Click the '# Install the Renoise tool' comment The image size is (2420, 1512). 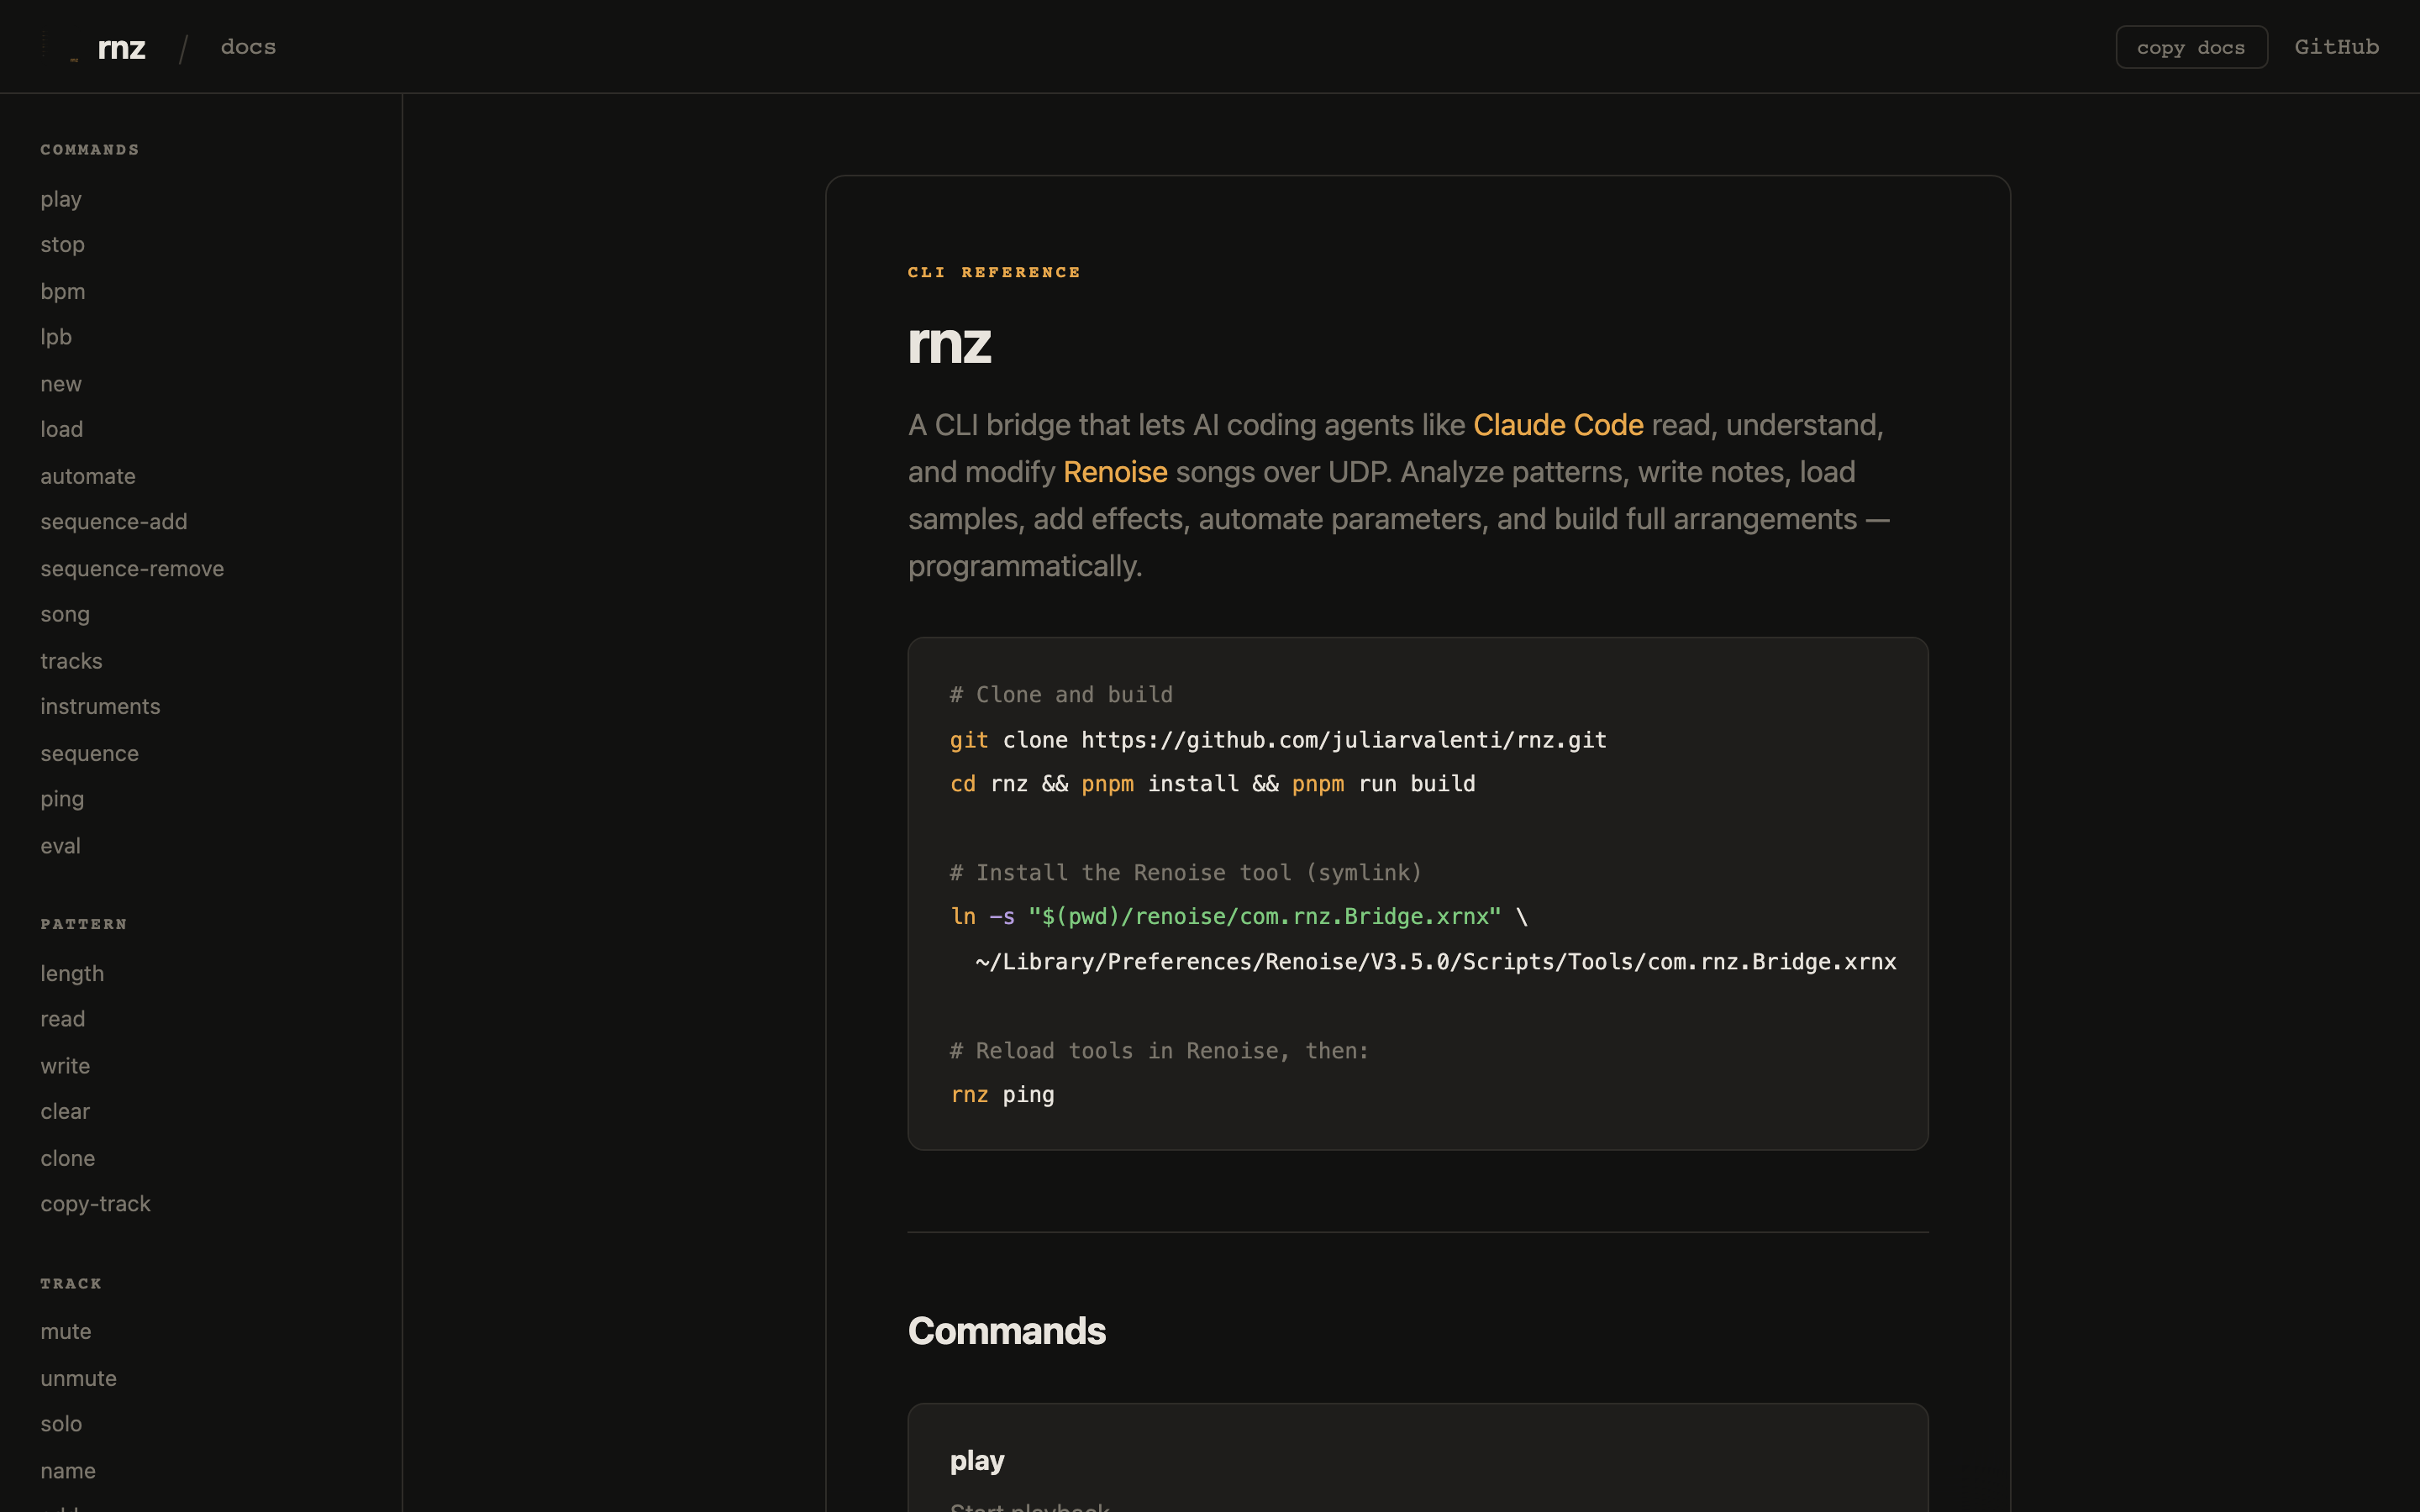[x=1186, y=873]
